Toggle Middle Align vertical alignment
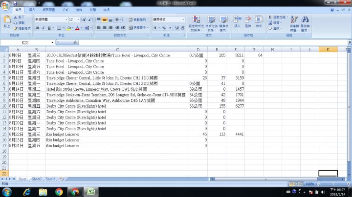The width and height of the screenshot is (352, 197). 105,20
